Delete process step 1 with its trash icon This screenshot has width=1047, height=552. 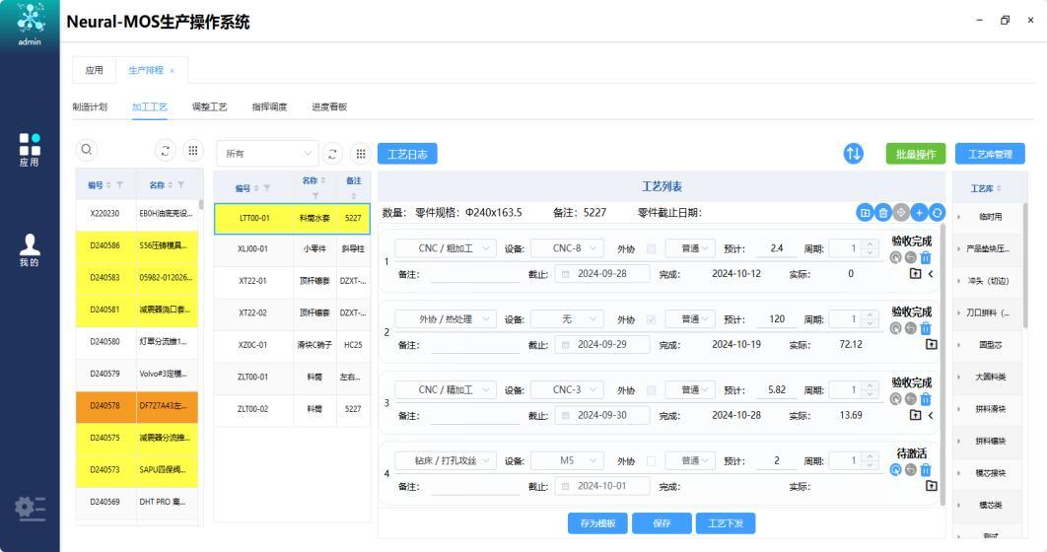tap(925, 257)
